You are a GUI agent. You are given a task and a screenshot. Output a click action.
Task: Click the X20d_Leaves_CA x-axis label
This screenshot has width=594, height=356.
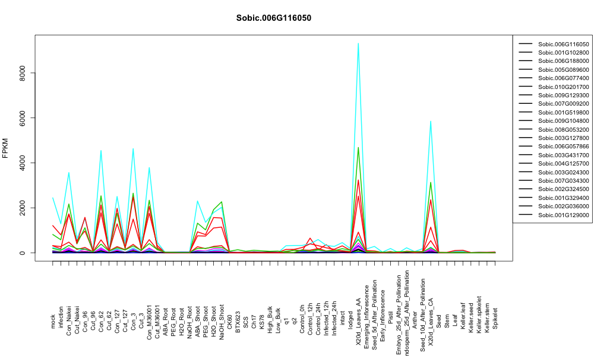[431, 311]
